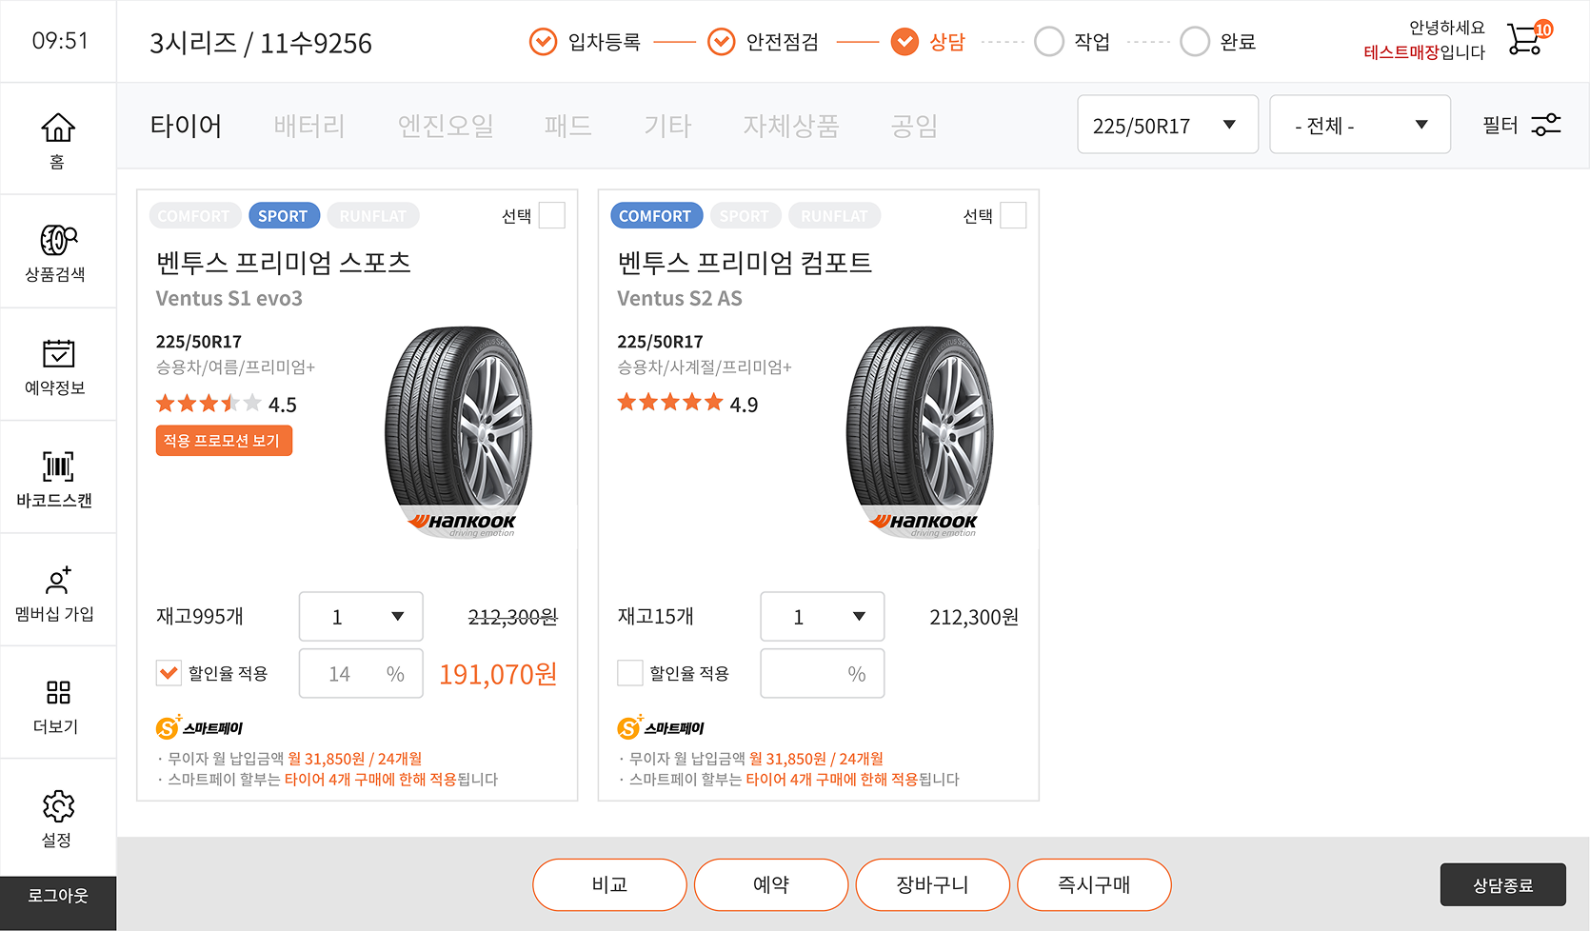Viewport: 1590px width, 931px height.
Task: Switch to the 타이어 tab
Action: (186, 126)
